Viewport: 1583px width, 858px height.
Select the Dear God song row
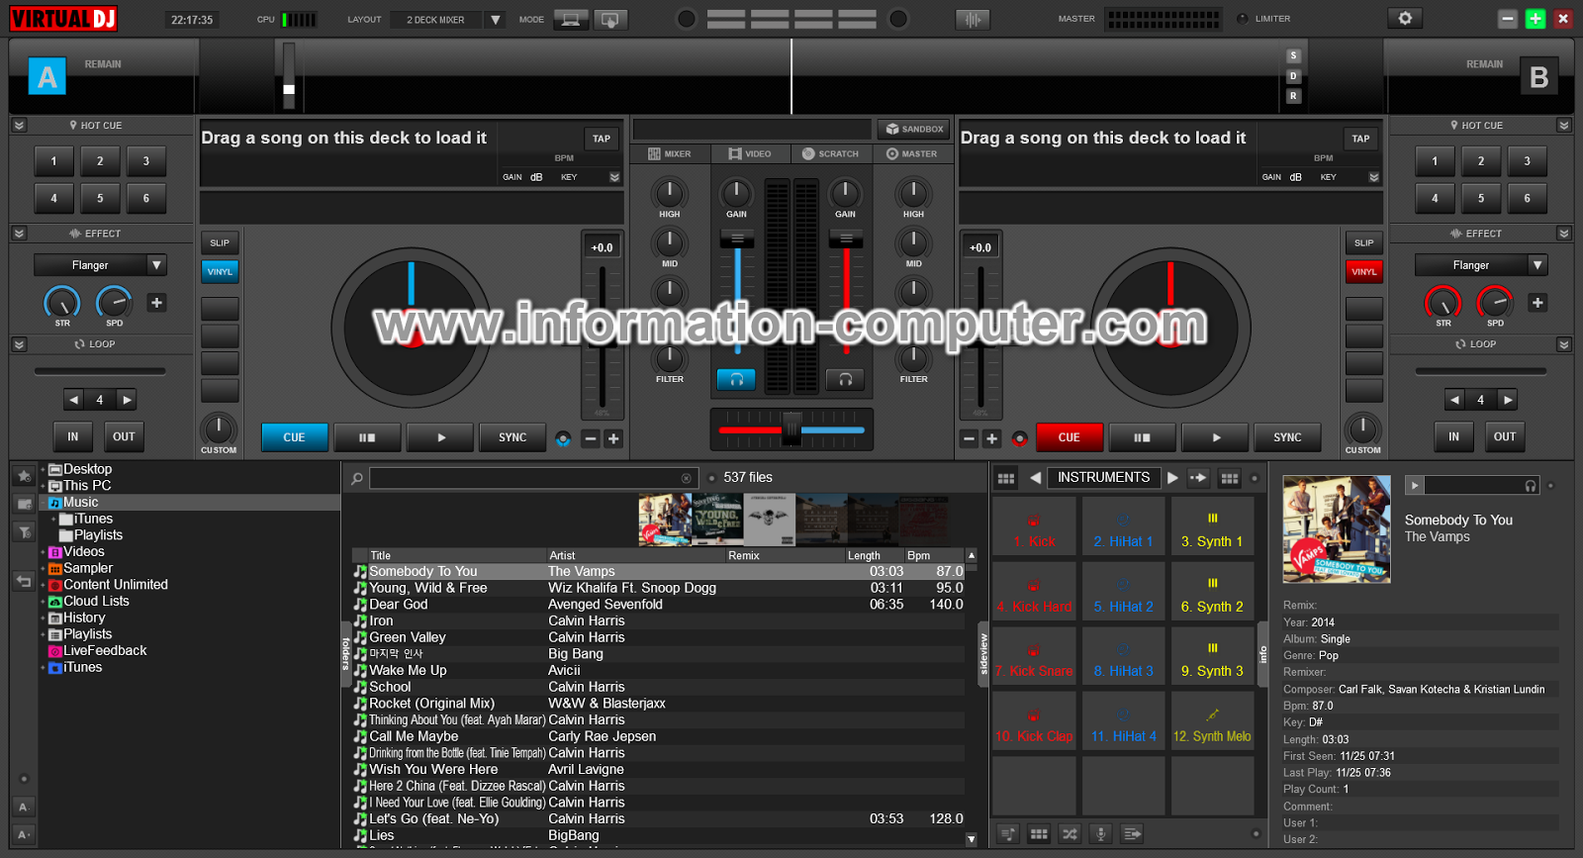(659, 605)
